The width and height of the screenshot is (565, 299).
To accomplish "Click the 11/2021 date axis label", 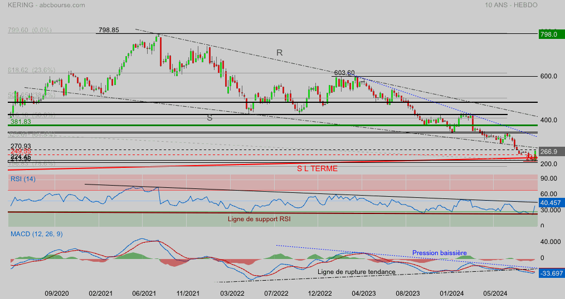I will coord(188,293).
